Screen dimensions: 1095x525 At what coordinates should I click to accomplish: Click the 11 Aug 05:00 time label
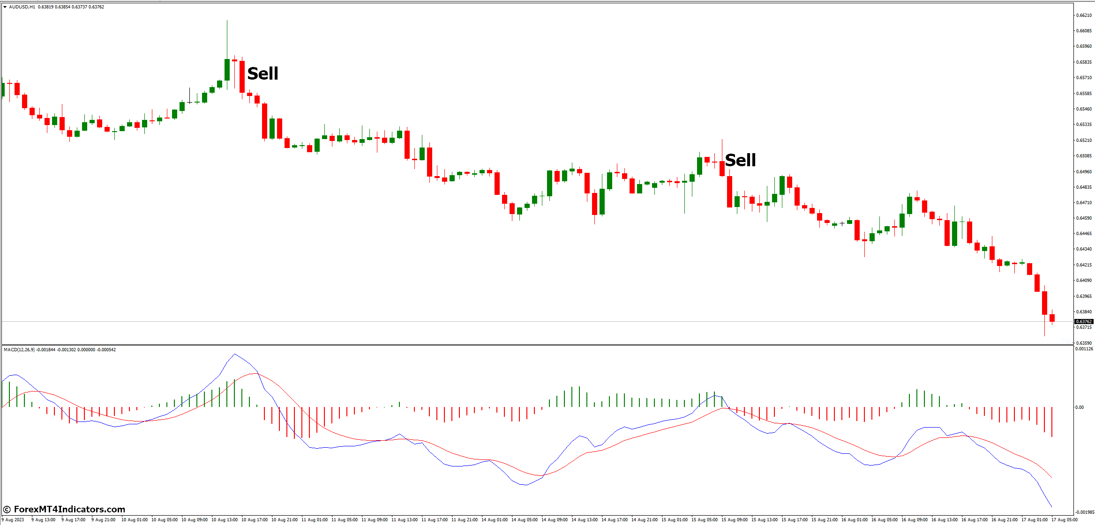(x=345, y=520)
